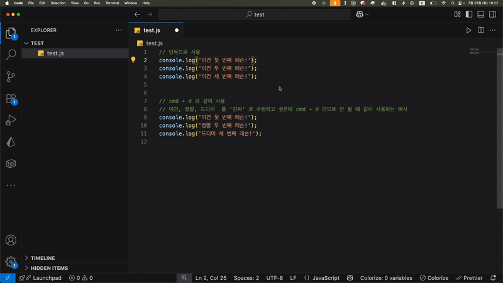This screenshot has height=283, width=503.
Task: Click the Run Code play icon
Action: 468,30
